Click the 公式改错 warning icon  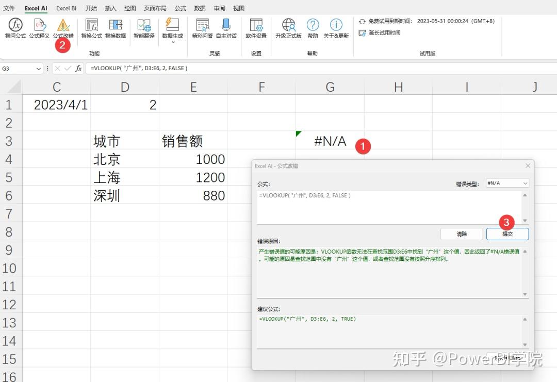click(63, 26)
